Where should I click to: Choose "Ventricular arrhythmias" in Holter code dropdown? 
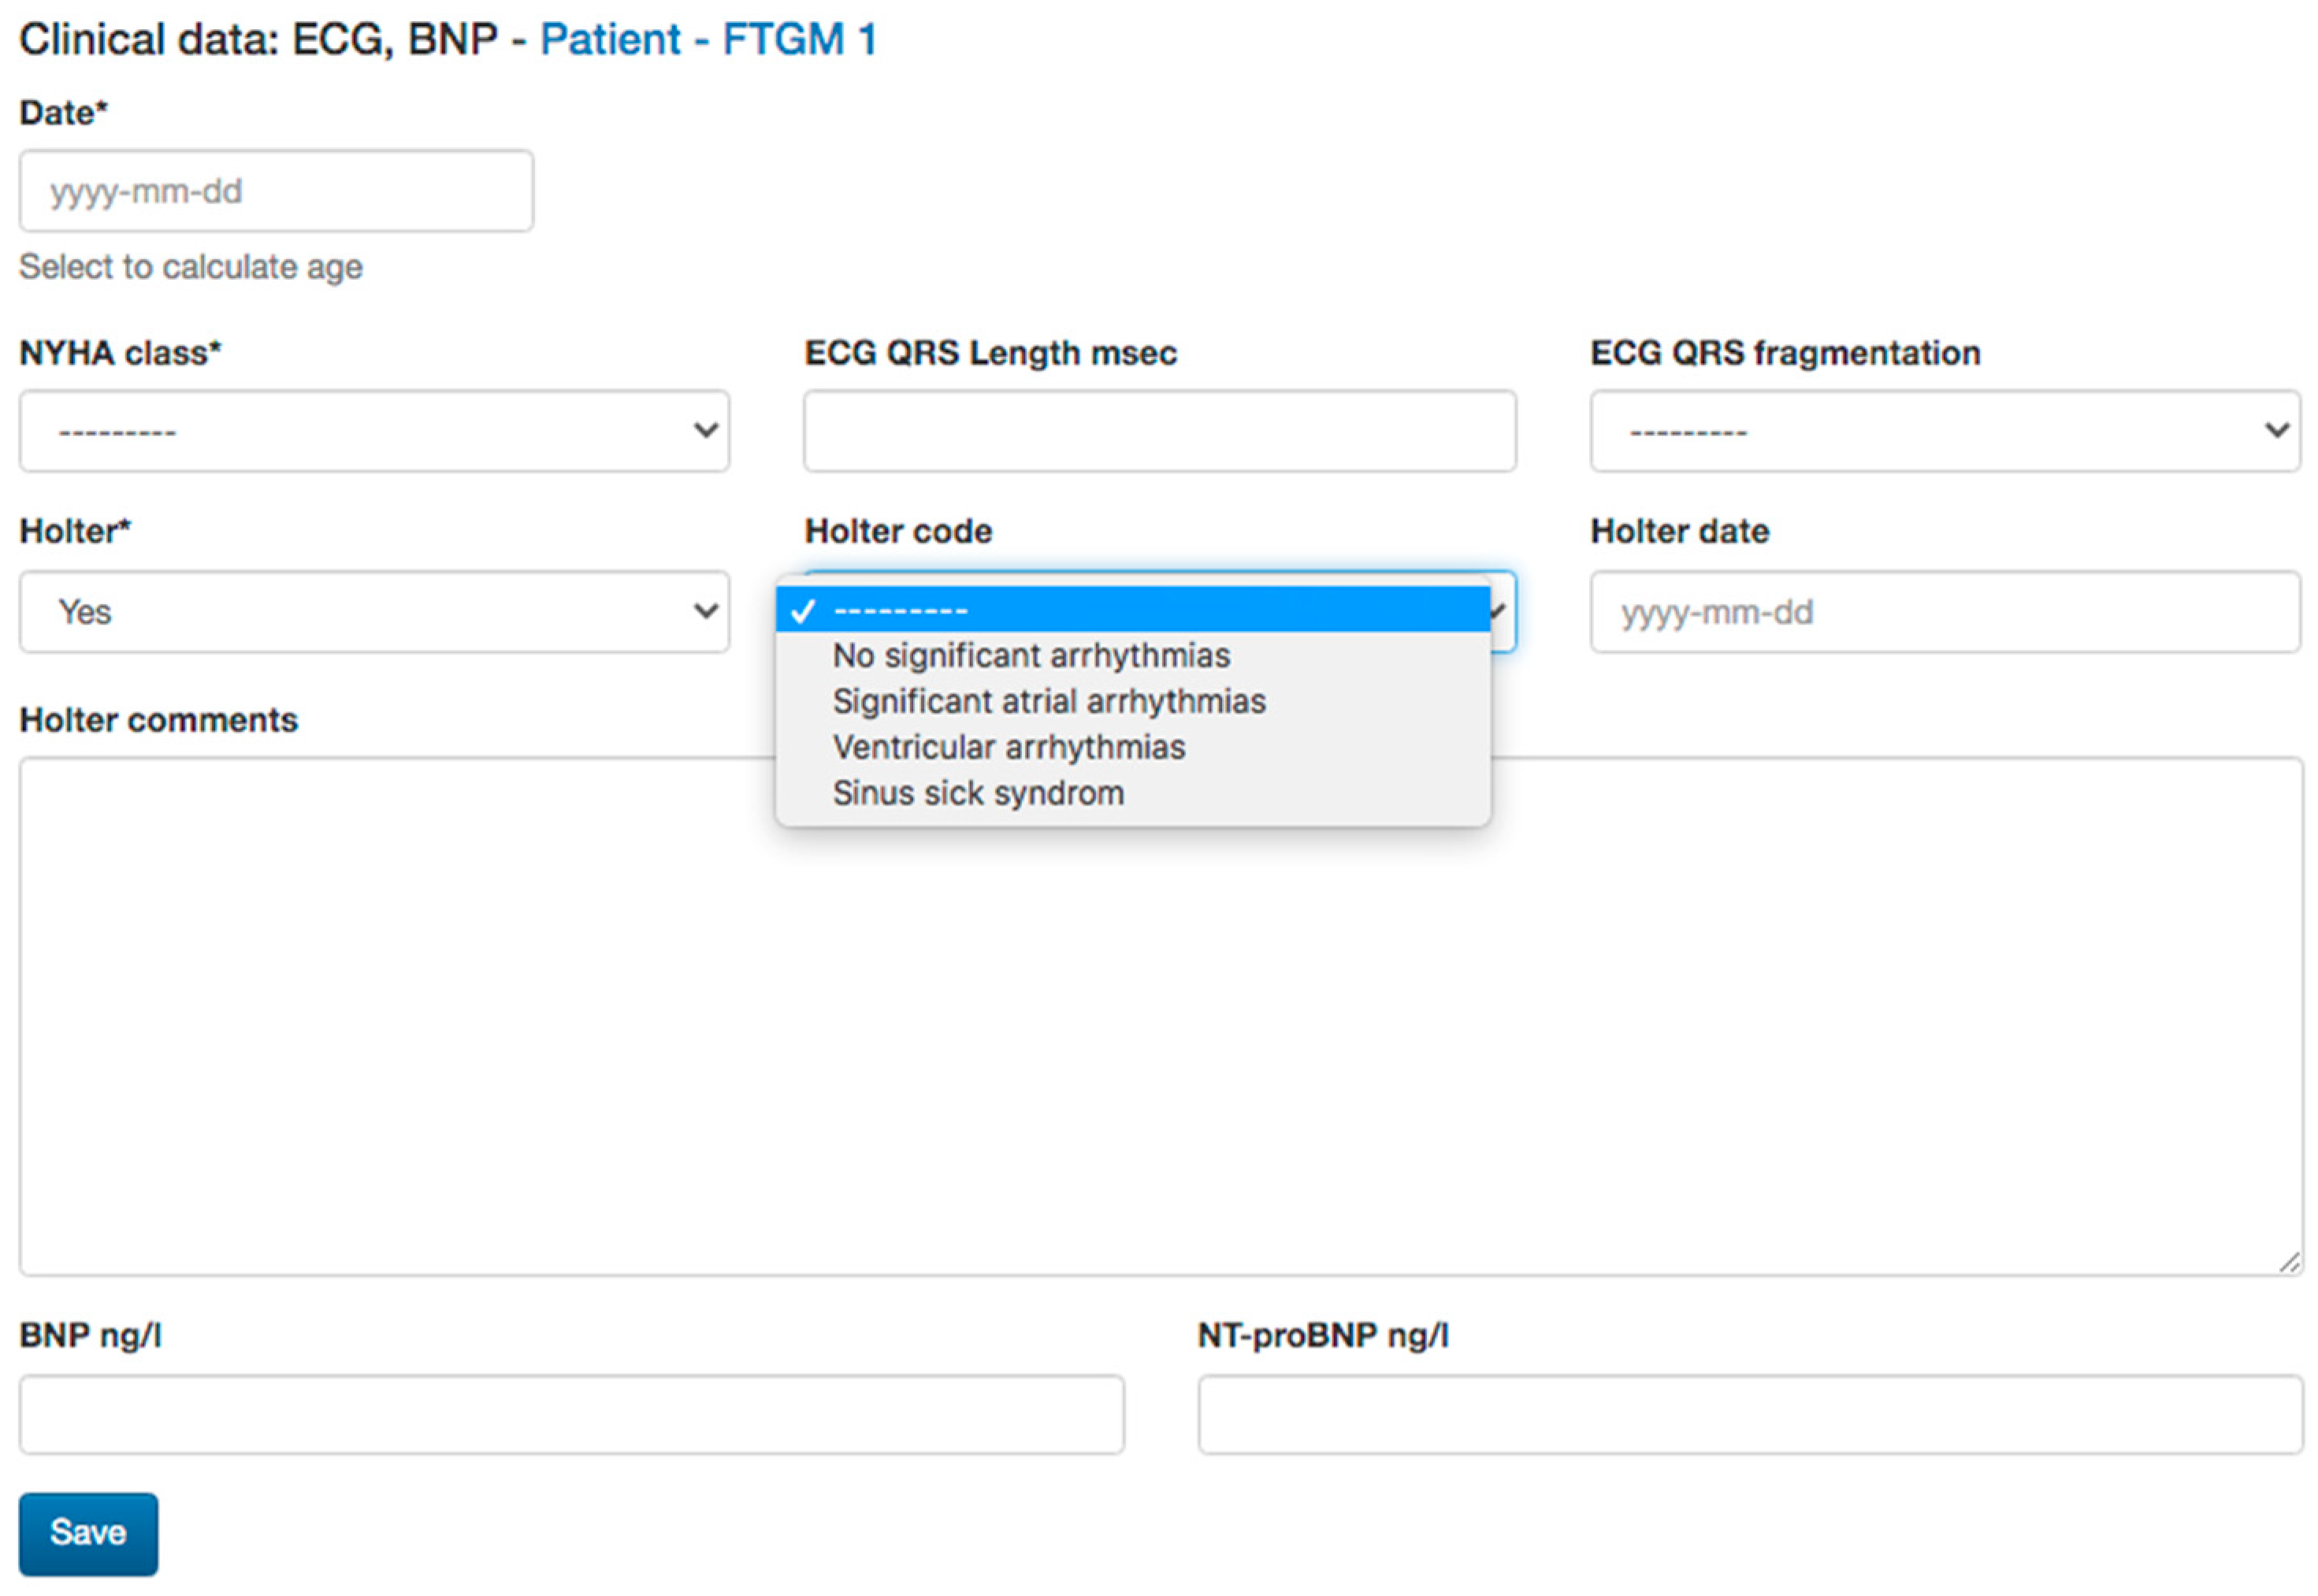(1008, 746)
